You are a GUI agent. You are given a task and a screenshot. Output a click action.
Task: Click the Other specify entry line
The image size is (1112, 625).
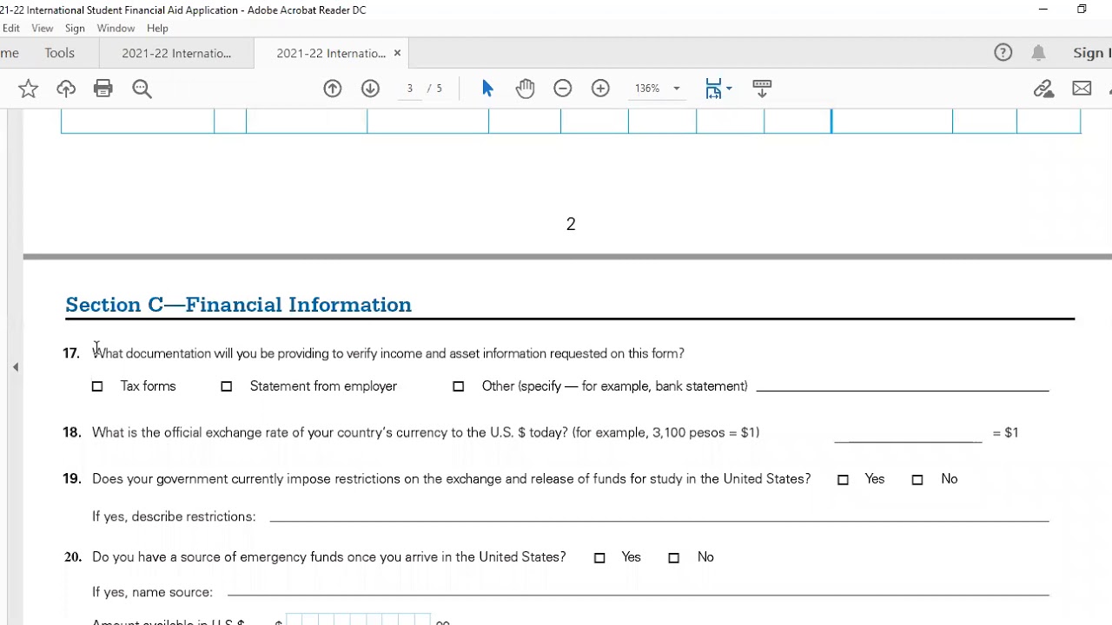click(902, 386)
